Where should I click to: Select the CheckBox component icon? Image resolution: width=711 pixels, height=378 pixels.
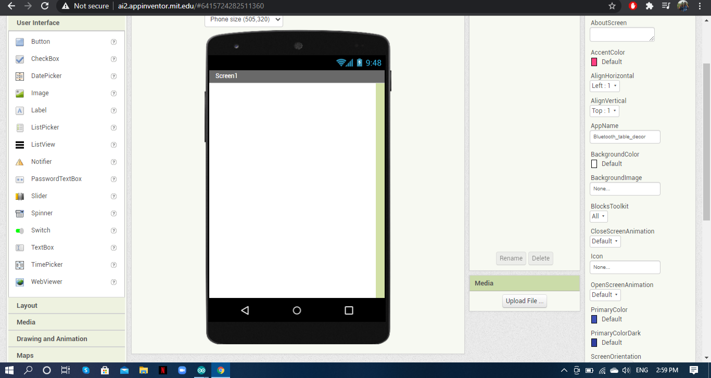click(x=20, y=59)
